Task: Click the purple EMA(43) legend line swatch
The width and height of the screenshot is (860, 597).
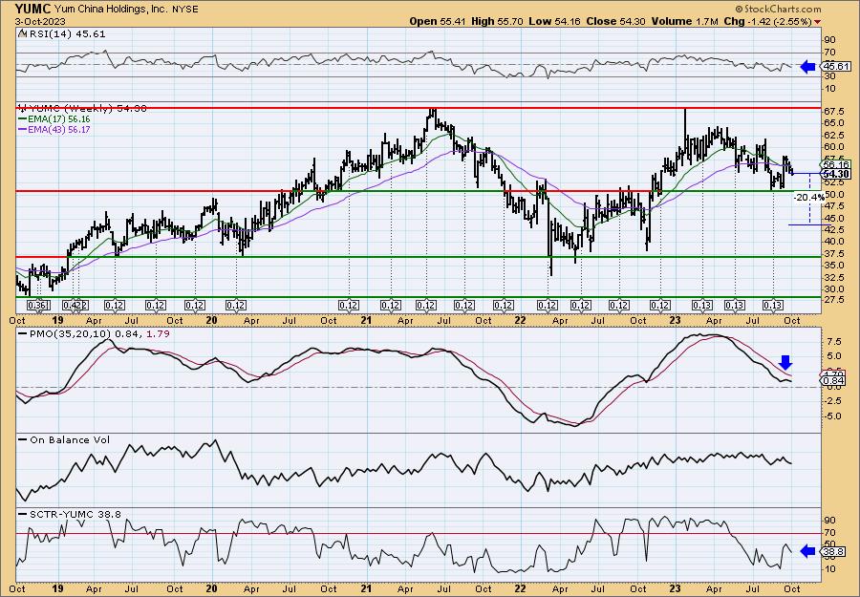Action: click(22, 129)
